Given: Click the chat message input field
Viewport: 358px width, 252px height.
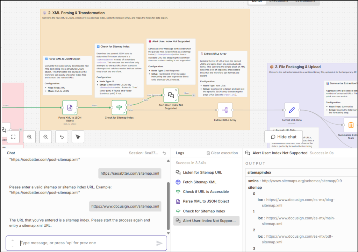Looking at the screenshot, I should [87, 243].
